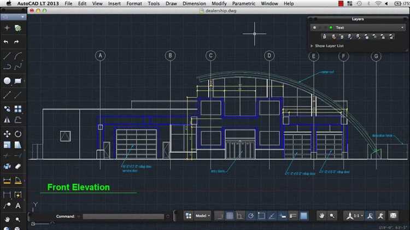Toggle Grid display in status bar
Image resolution: width=410 pixels, height=230 pixels.
point(230,216)
